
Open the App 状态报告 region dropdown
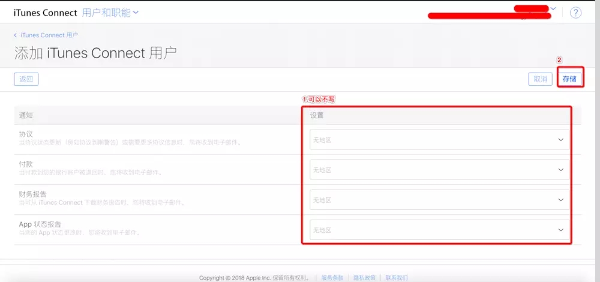[439, 230]
